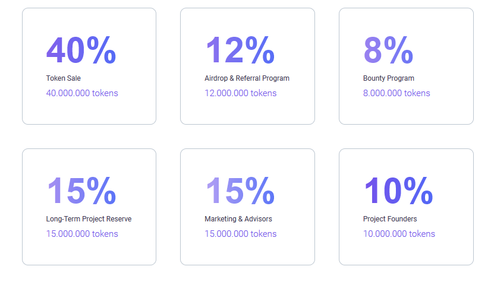Select the Airdrop & Referral Program label
Viewport: 491px width, 298px height.
click(x=247, y=78)
